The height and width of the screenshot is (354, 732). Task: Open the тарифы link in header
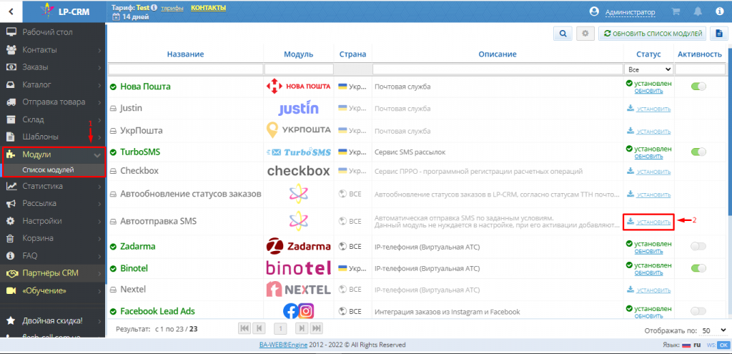(x=172, y=8)
